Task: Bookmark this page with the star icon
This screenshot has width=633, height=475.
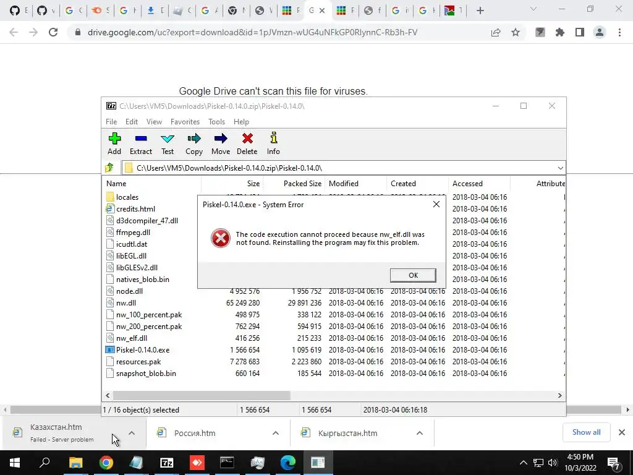Action: (516, 32)
